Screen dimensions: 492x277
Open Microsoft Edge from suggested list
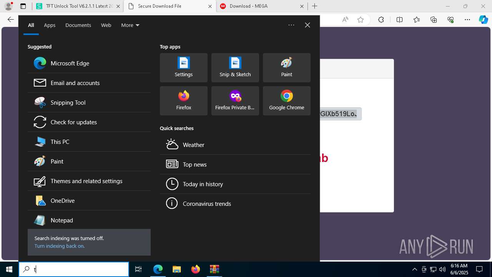89,63
